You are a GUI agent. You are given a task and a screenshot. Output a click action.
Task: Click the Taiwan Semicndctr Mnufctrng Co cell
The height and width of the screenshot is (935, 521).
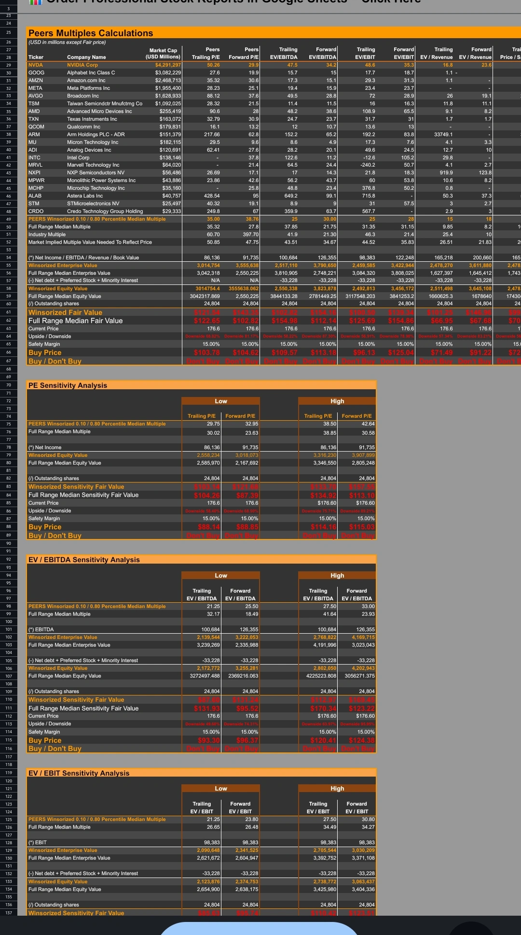104,104
